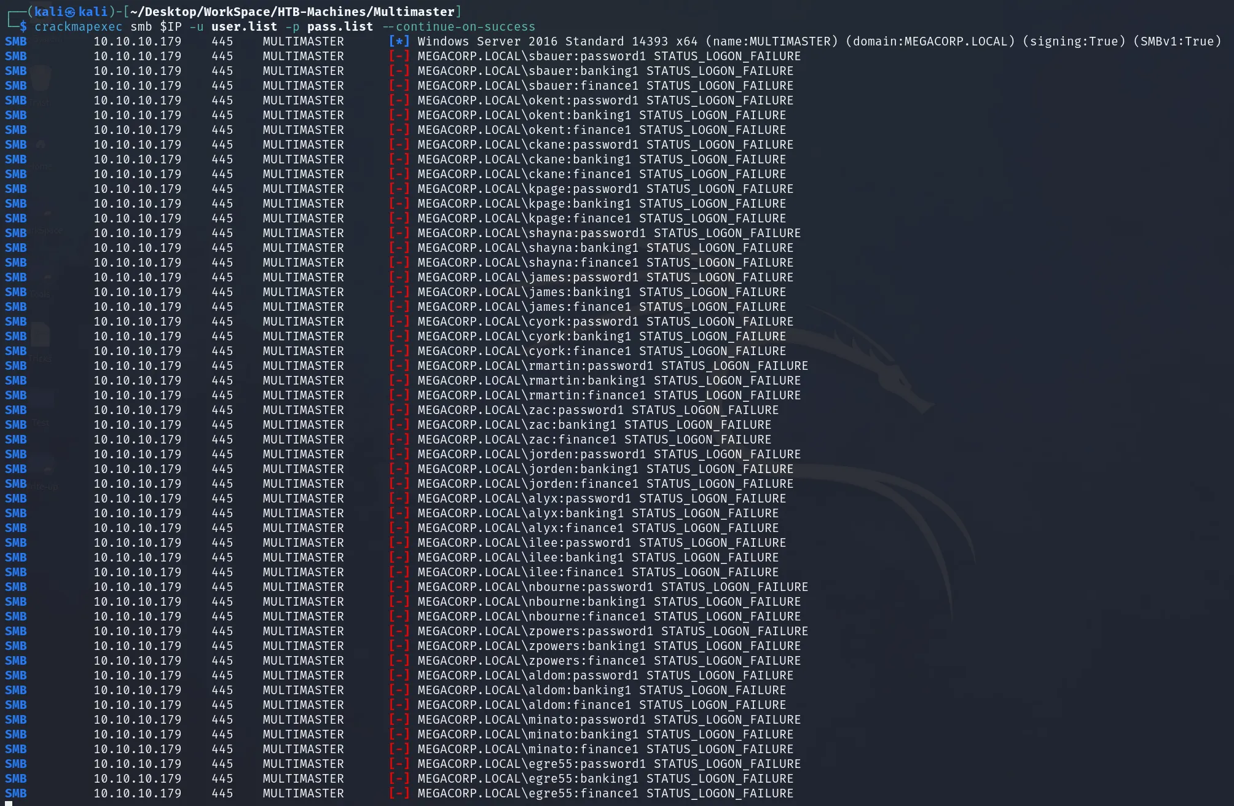Viewport: 1234px width, 806px height.
Task: Click the alyx:finance1 result
Action: coord(598,528)
